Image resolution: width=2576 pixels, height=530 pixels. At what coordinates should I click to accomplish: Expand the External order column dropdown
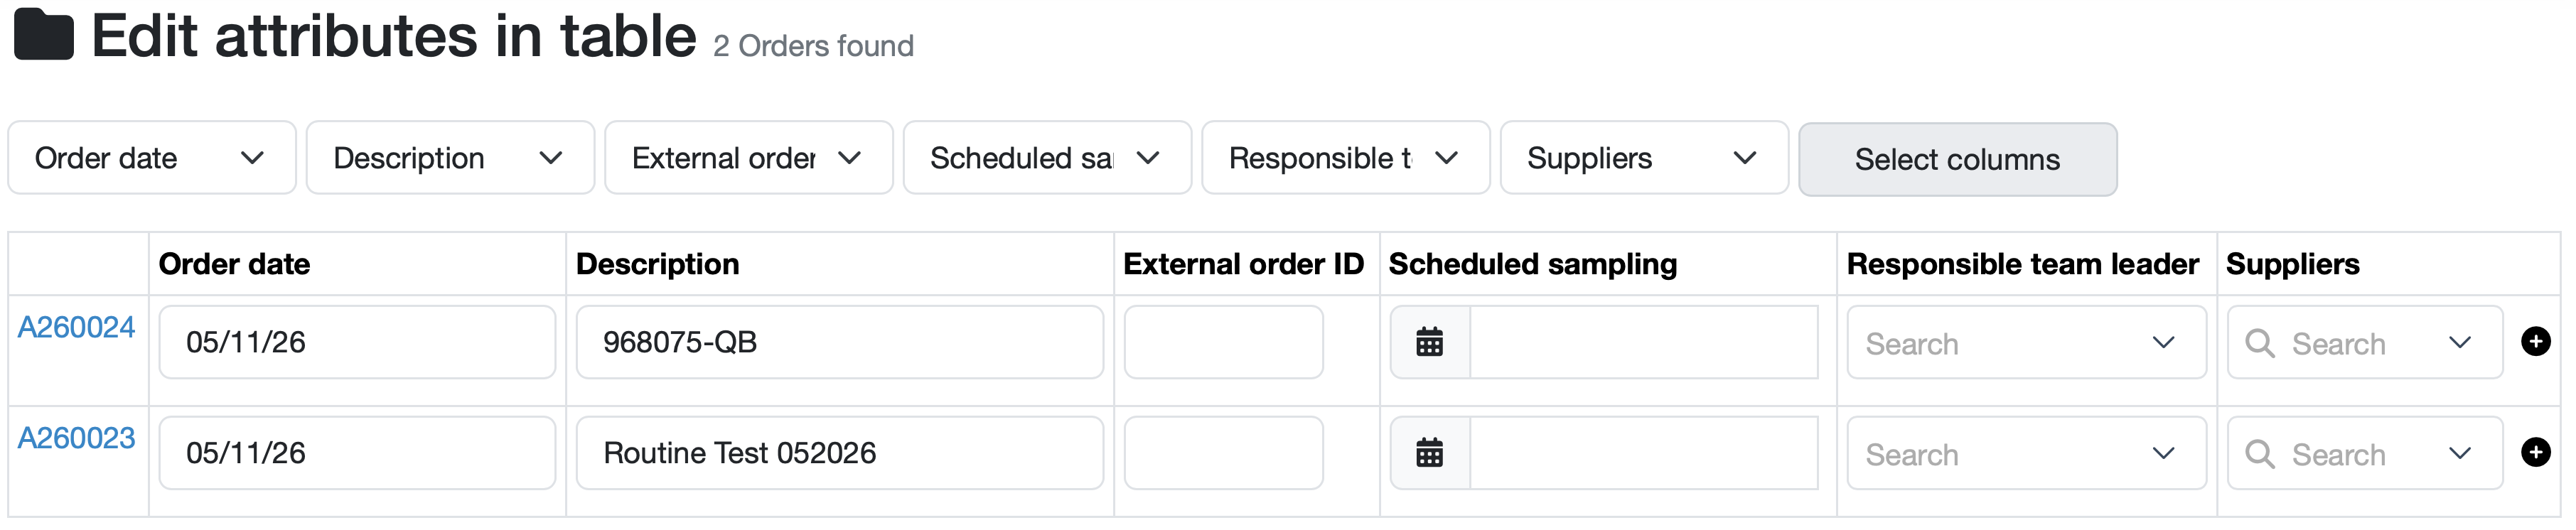748,158
